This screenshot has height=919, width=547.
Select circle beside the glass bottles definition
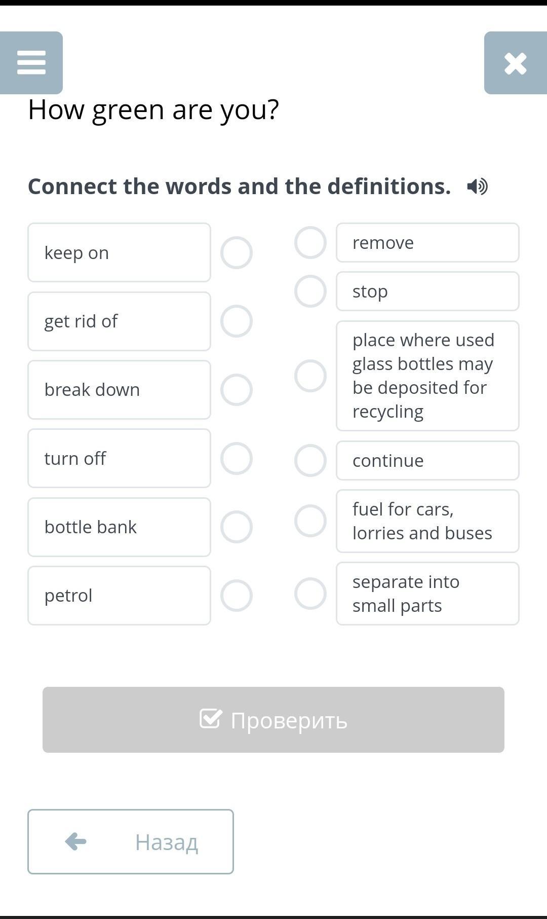pyautogui.click(x=310, y=376)
